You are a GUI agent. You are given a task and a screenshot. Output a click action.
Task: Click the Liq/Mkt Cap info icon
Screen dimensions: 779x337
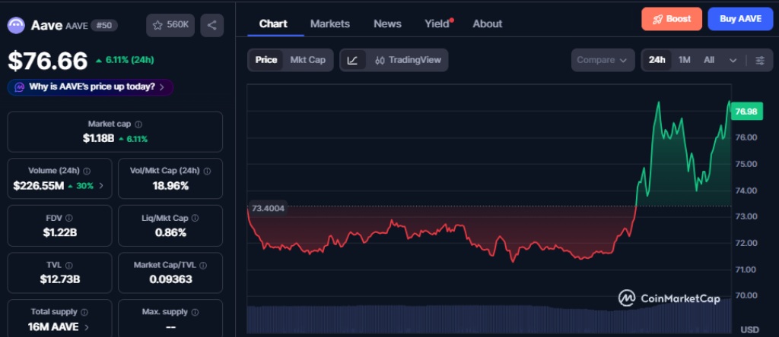coord(196,218)
